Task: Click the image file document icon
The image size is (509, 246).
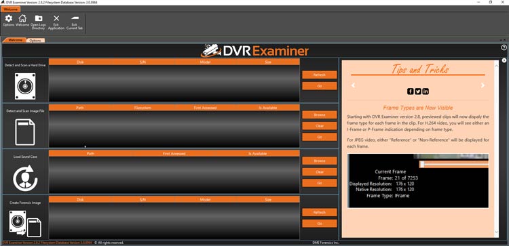Action: point(25,132)
